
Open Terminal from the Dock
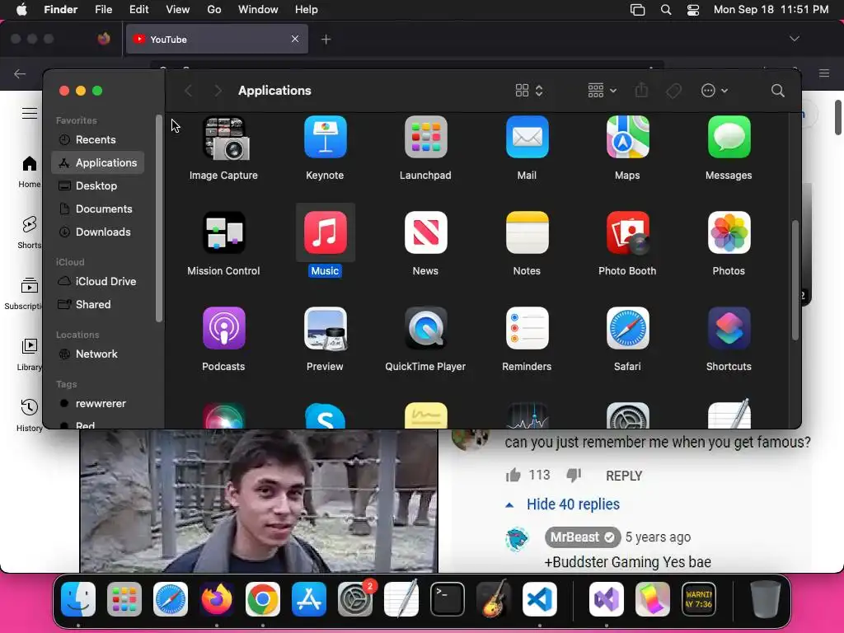pyautogui.click(x=448, y=599)
